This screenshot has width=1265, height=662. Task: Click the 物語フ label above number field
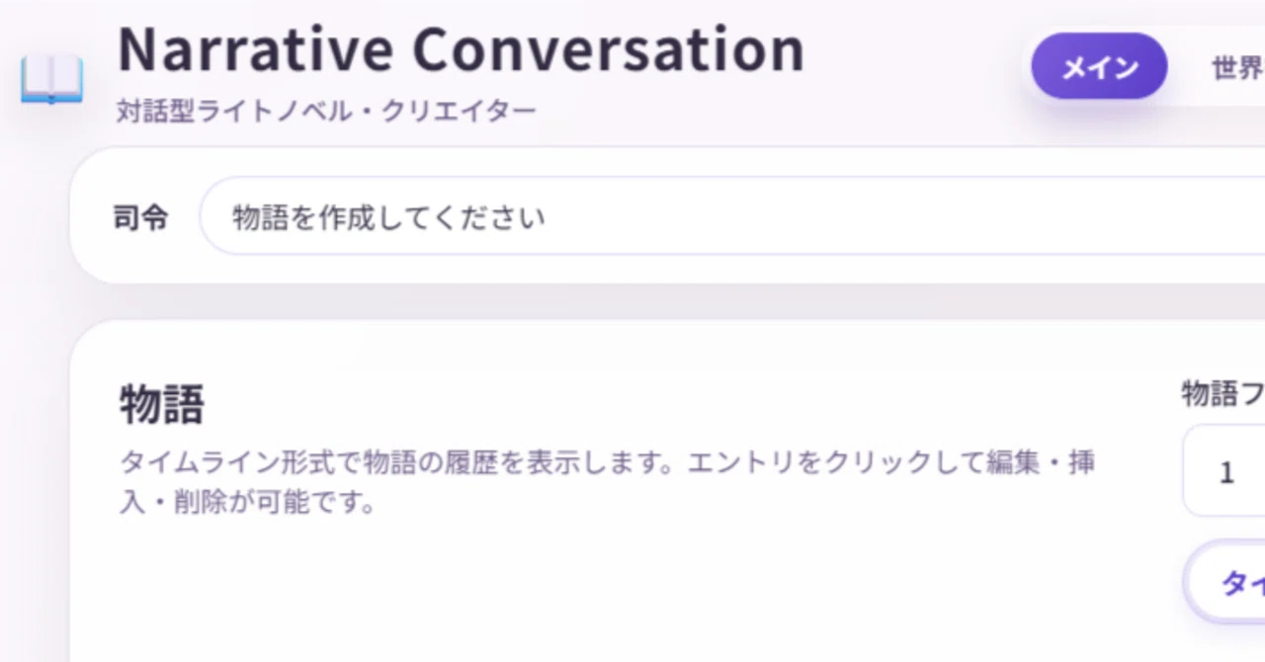(1223, 394)
